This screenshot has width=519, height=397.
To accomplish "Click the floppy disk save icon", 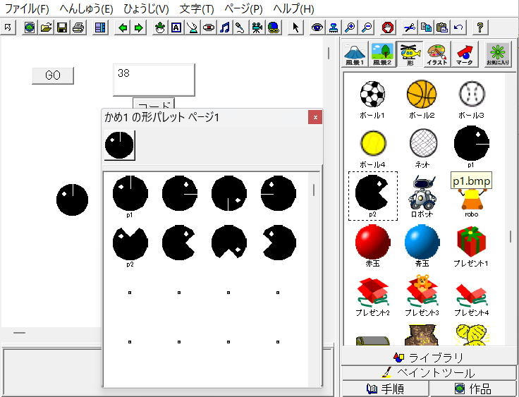I will coord(62,28).
